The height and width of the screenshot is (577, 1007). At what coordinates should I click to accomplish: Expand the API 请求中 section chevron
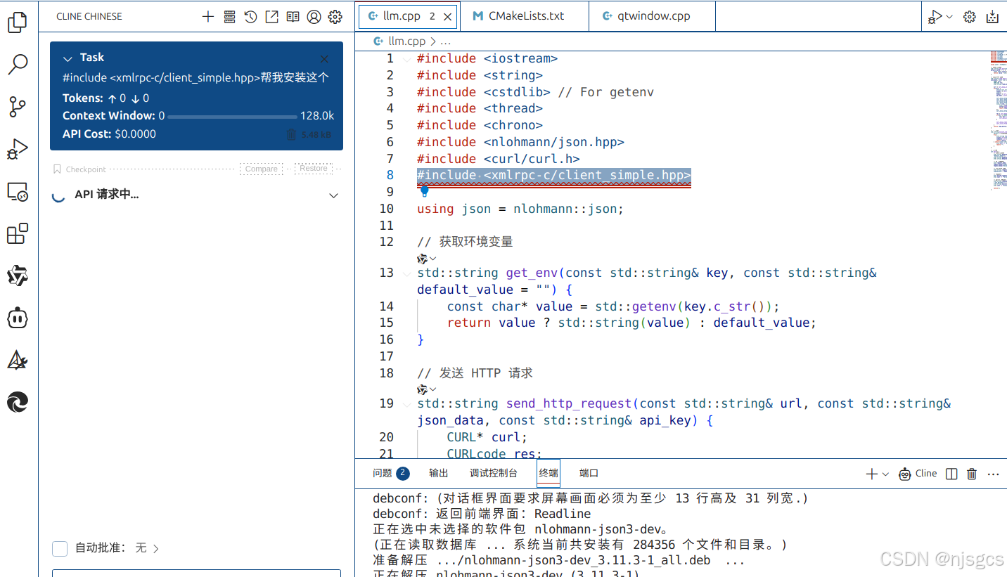[x=333, y=195]
